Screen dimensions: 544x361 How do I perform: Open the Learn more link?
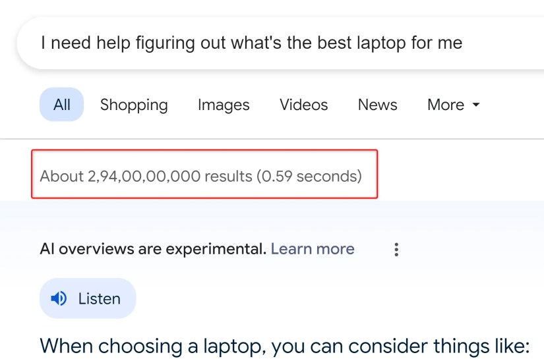(x=313, y=249)
